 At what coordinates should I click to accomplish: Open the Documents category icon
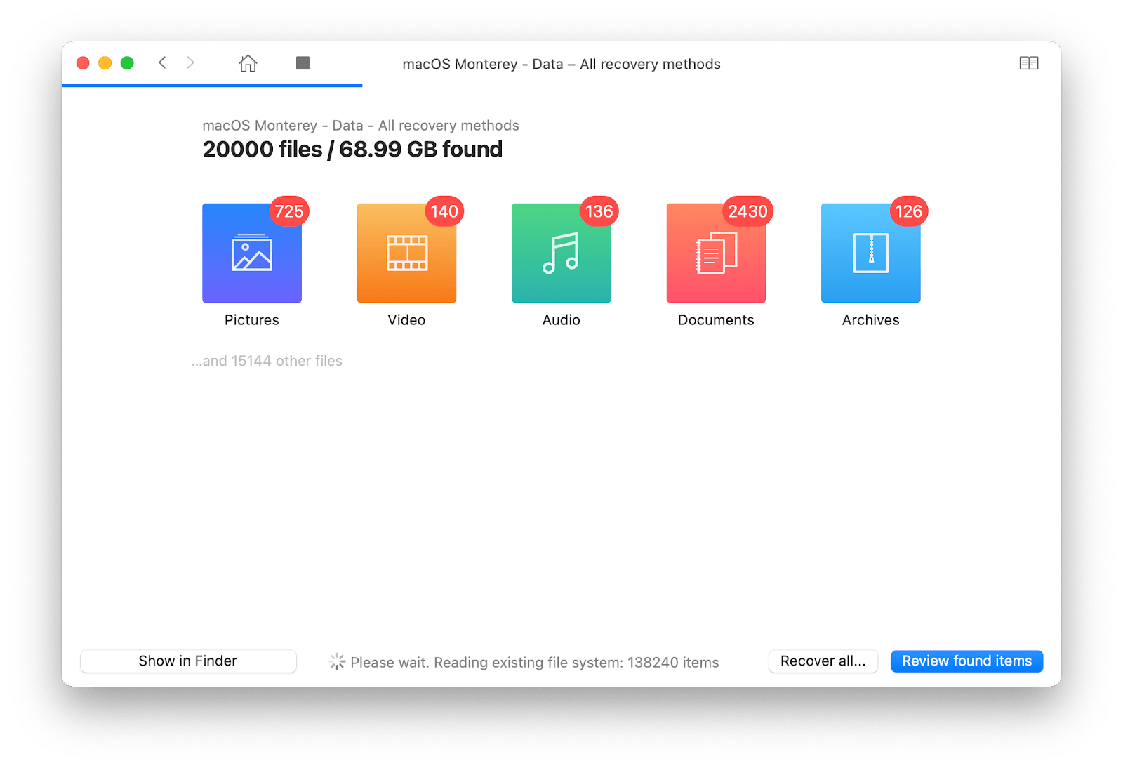coord(715,253)
